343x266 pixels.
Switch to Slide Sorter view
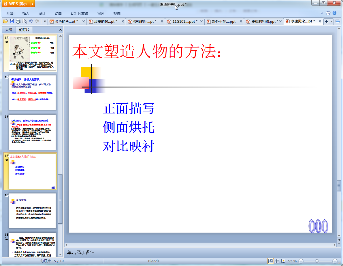[x=277, y=261]
